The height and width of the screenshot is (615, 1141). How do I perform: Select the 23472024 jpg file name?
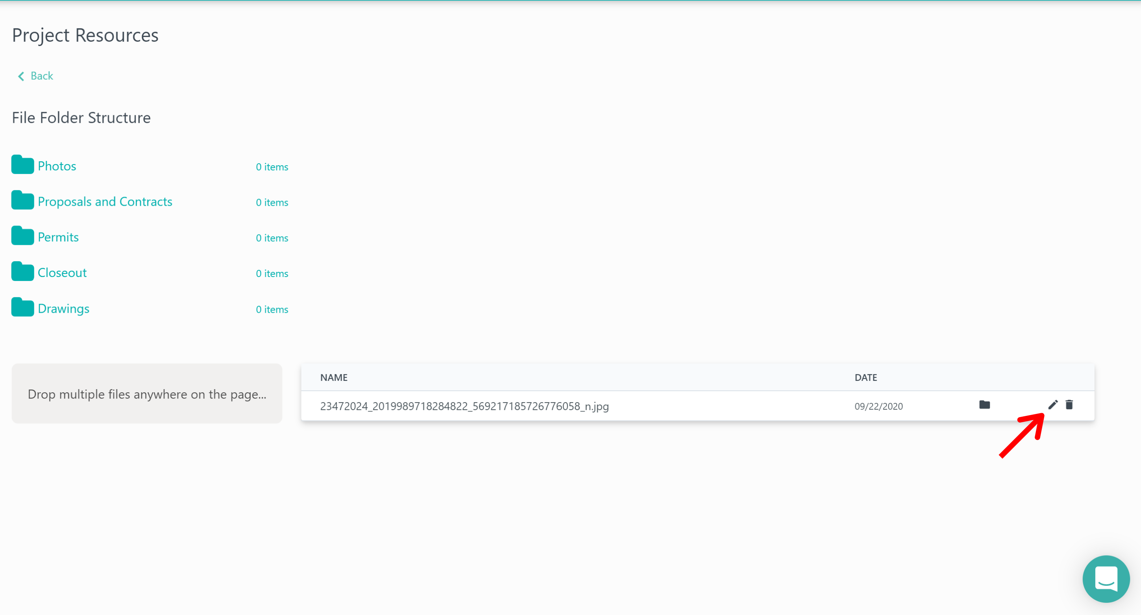[x=464, y=406]
